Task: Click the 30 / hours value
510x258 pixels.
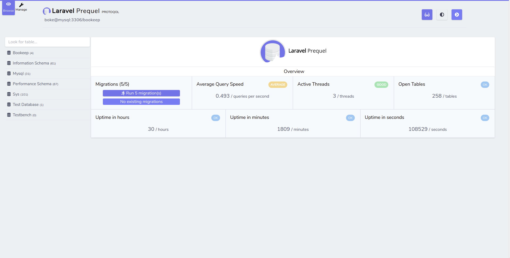Action: (158, 129)
